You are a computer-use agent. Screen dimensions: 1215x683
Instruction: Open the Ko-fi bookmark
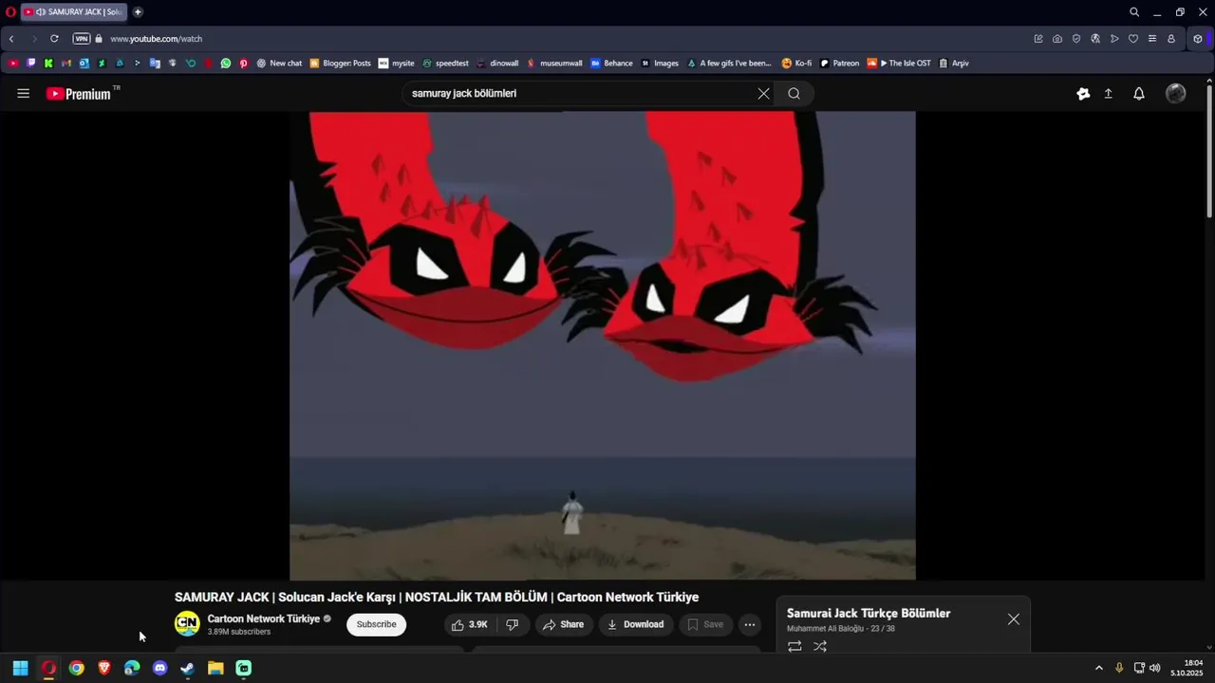(796, 64)
